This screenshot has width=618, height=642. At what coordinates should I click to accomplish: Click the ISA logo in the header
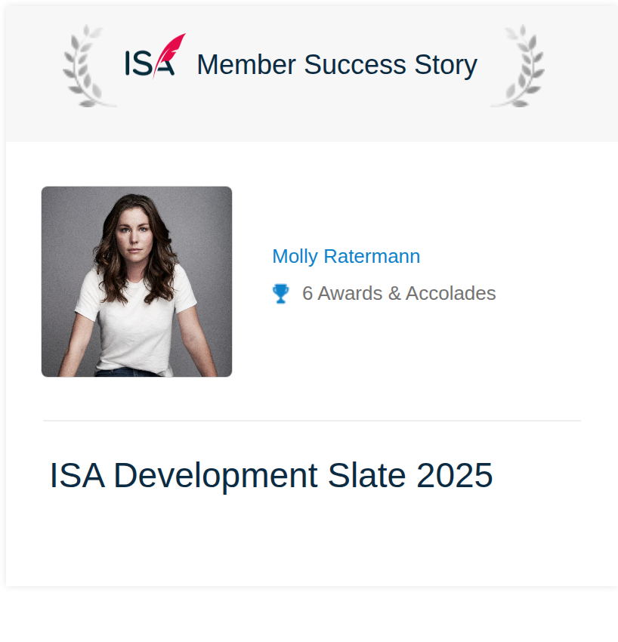(155, 56)
